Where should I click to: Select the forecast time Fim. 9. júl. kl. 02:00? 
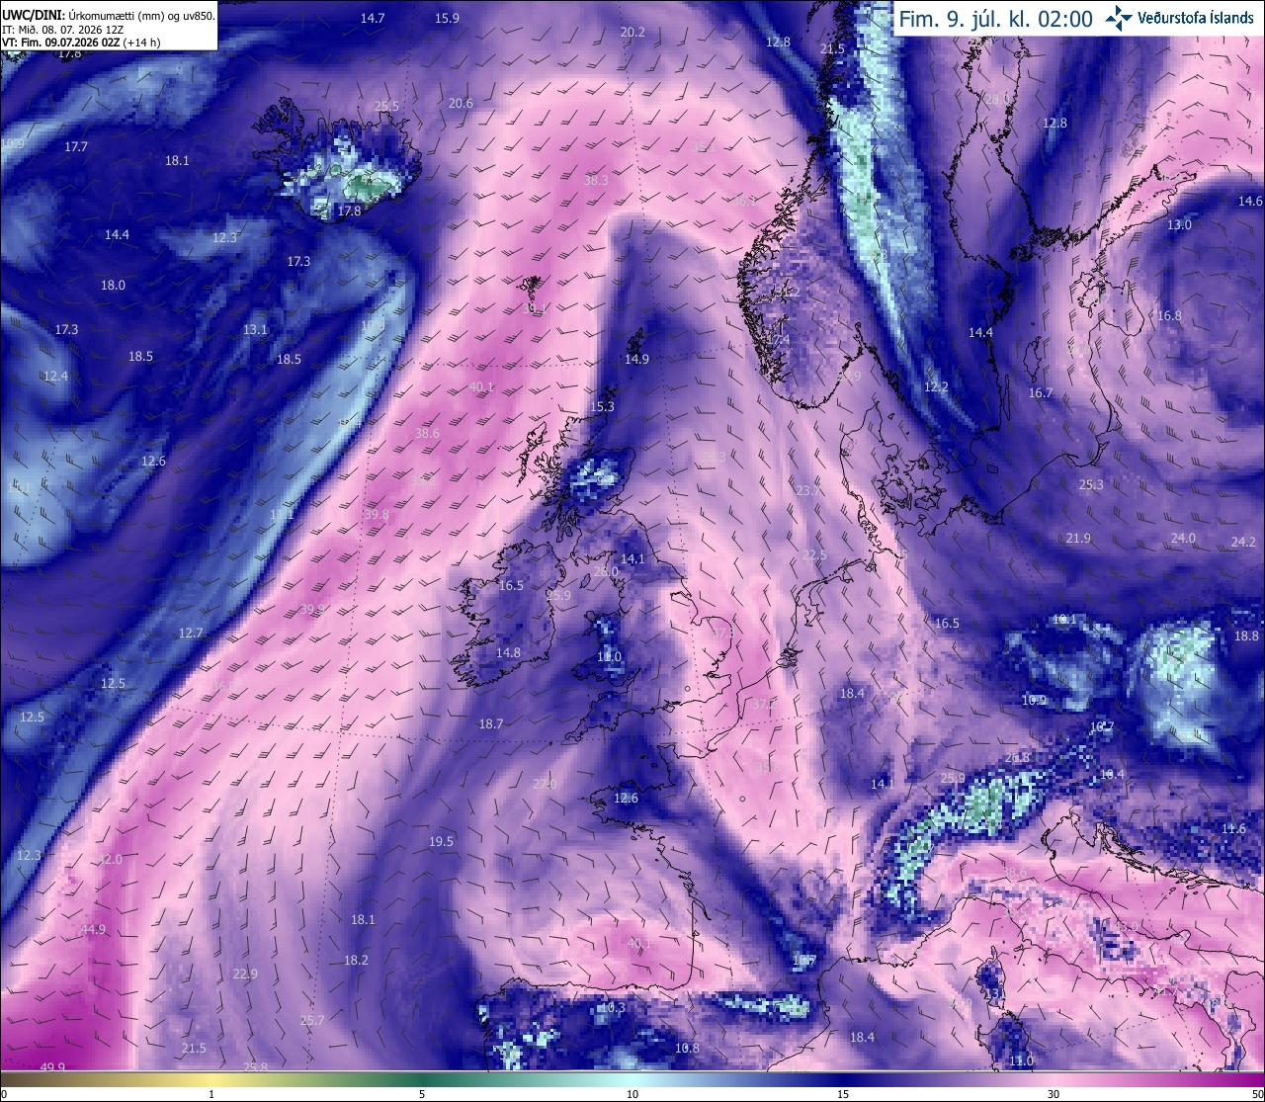point(995,19)
